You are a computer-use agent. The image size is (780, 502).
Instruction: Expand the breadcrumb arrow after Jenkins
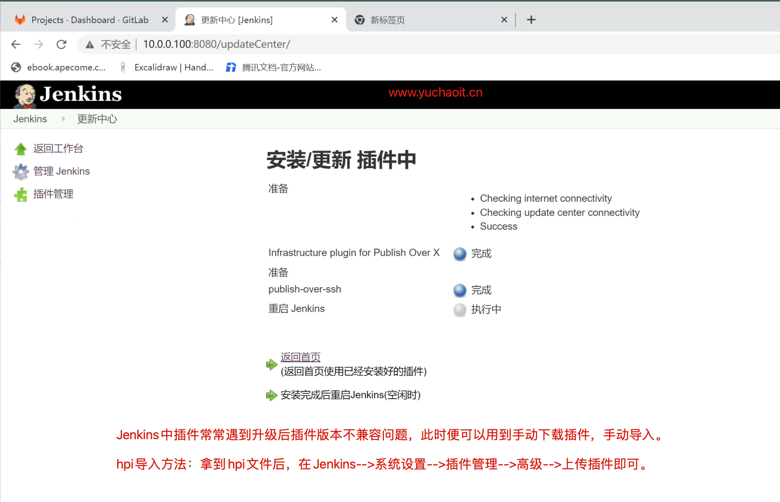[64, 119]
